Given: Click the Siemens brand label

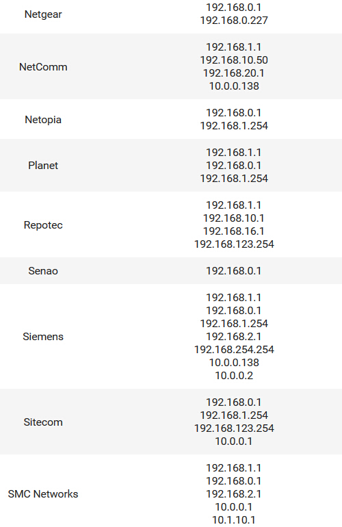Looking at the screenshot, I should click(x=43, y=337).
